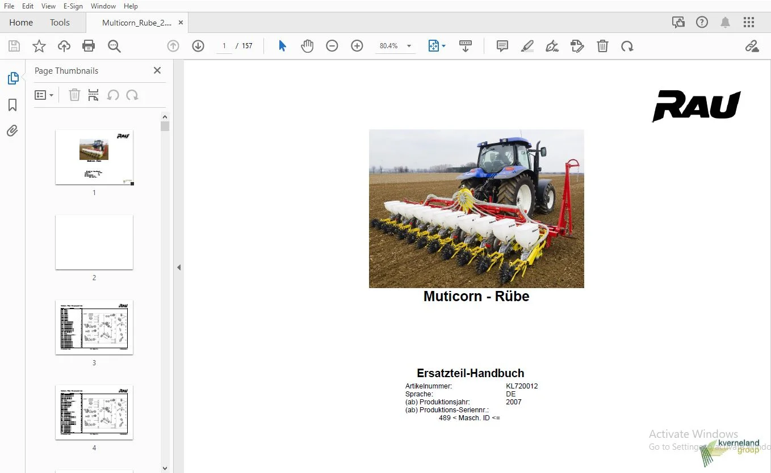
Task: Click the 80.4% zoom level field
Action: tap(389, 46)
